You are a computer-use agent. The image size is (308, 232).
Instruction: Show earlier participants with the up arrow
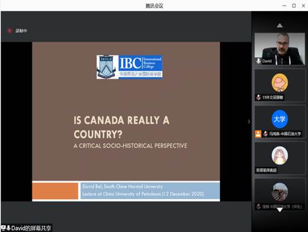point(279,25)
